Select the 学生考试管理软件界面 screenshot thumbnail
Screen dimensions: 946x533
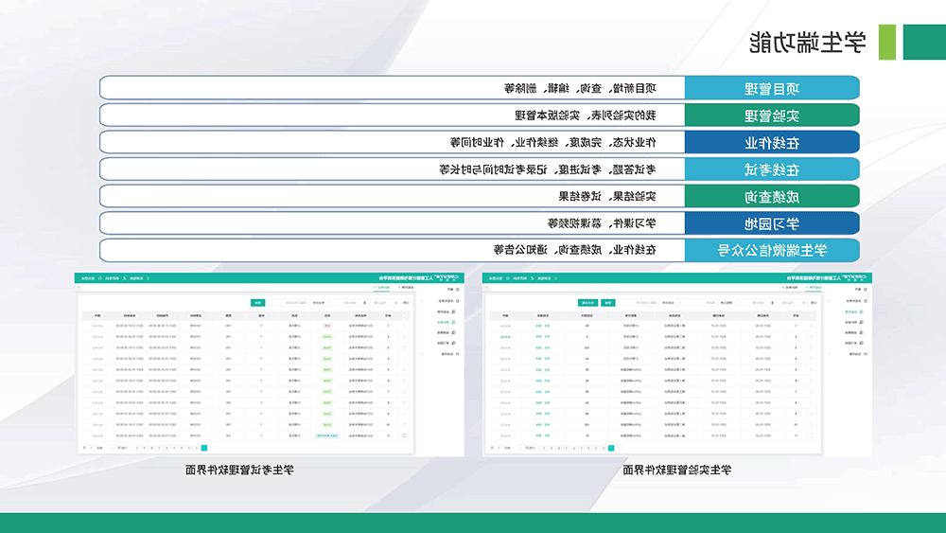point(269,364)
